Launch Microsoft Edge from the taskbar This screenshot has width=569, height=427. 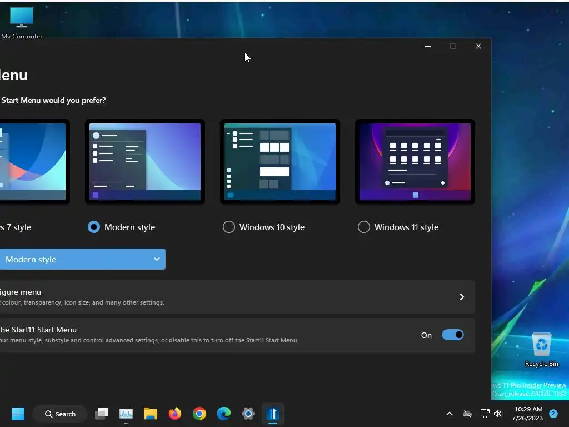(x=224, y=414)
